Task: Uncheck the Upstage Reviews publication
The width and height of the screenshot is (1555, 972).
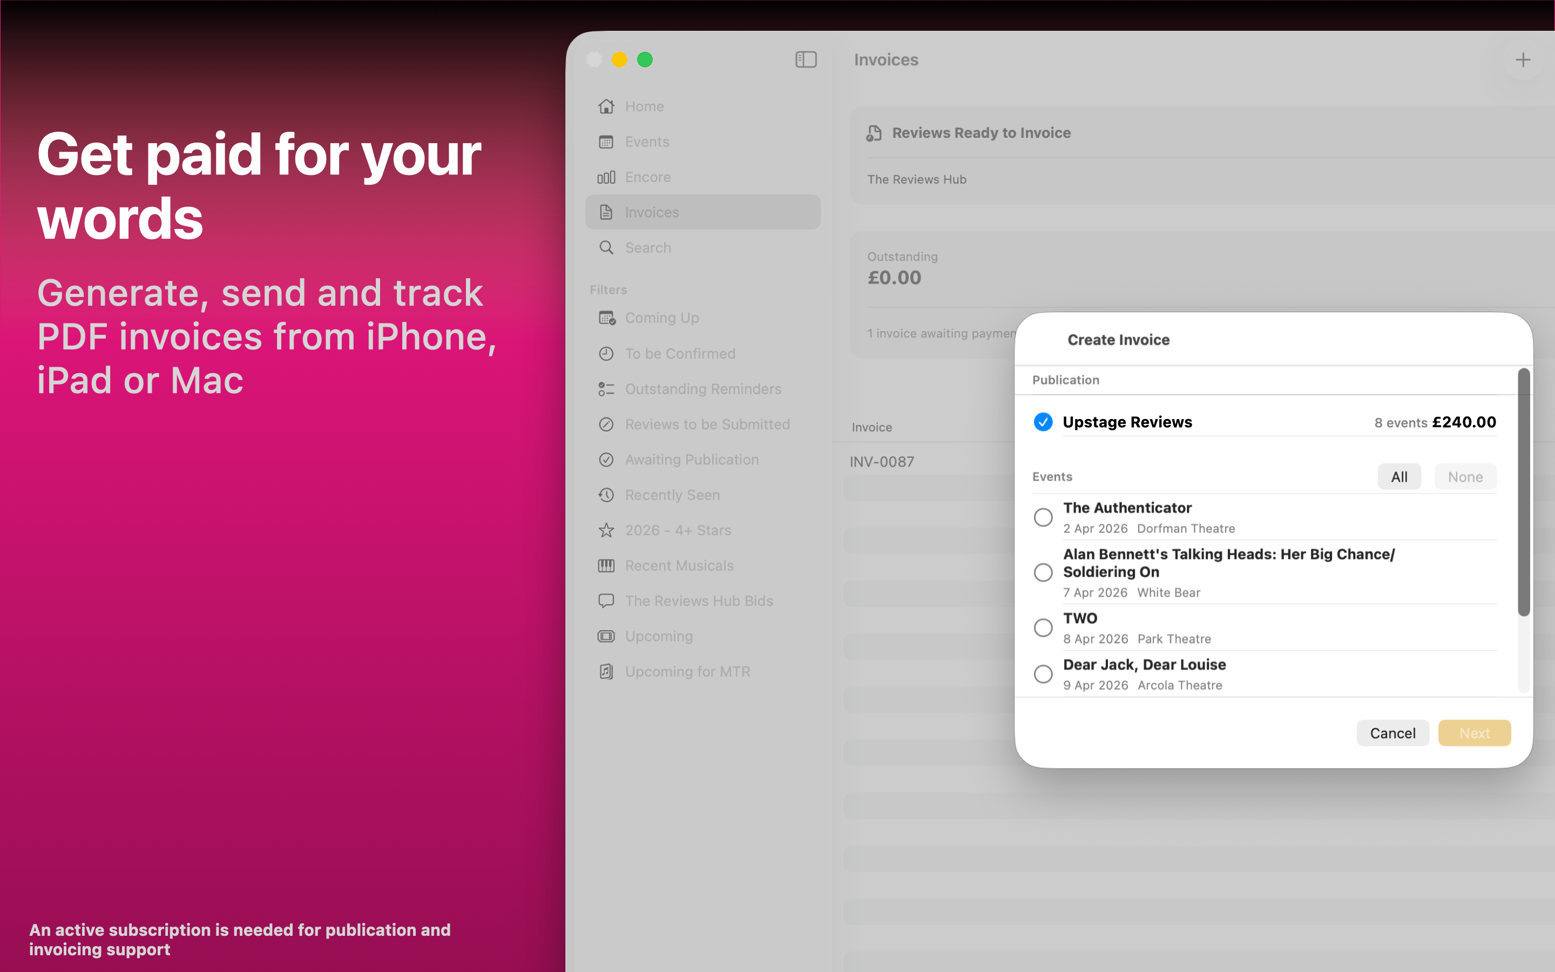Action: click(1043, 422)
